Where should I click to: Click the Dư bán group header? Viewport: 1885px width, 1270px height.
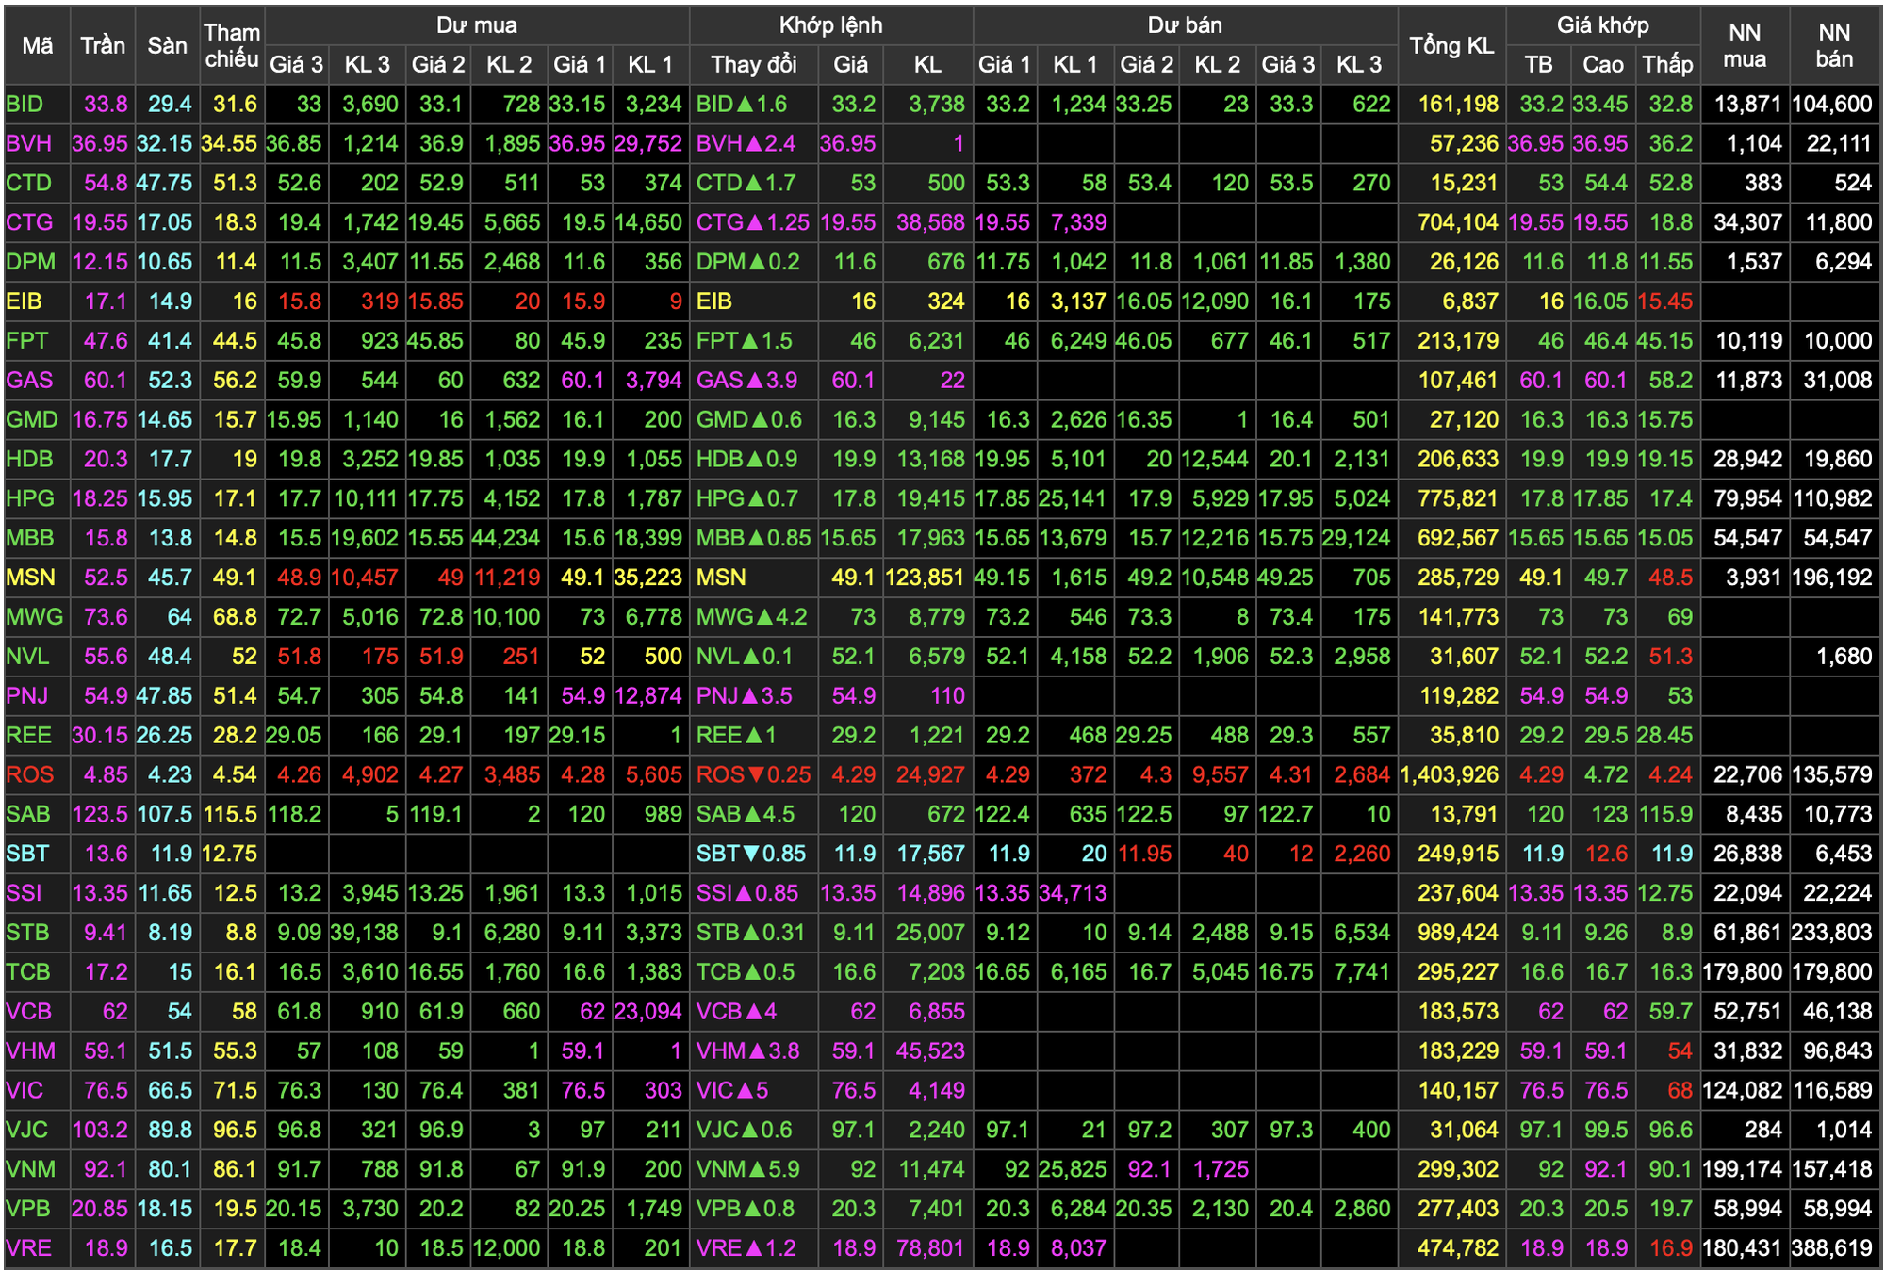(1185, 25)
